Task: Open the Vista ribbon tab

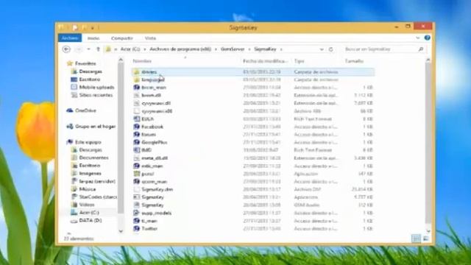Action: [150, 38]
